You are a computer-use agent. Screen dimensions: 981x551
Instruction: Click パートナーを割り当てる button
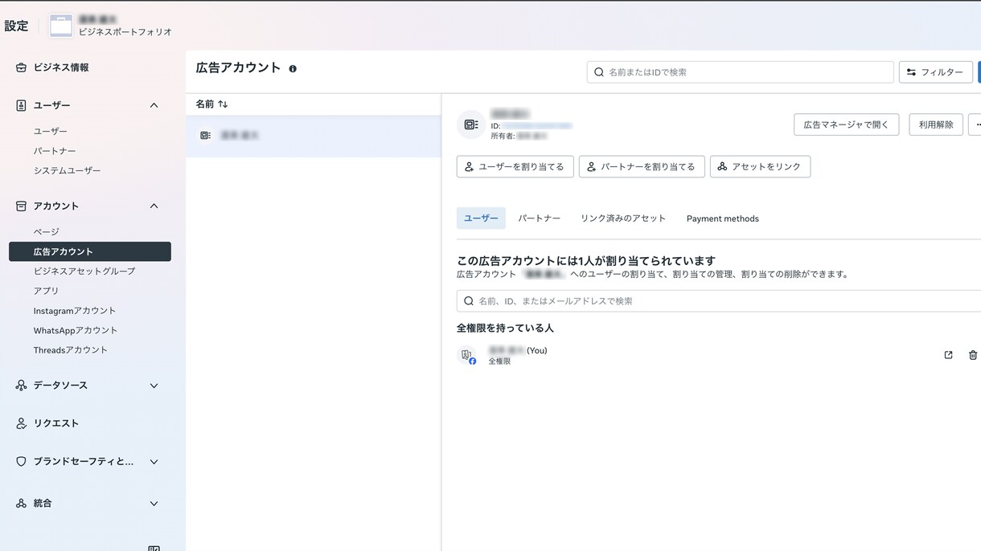pos(642,166)
